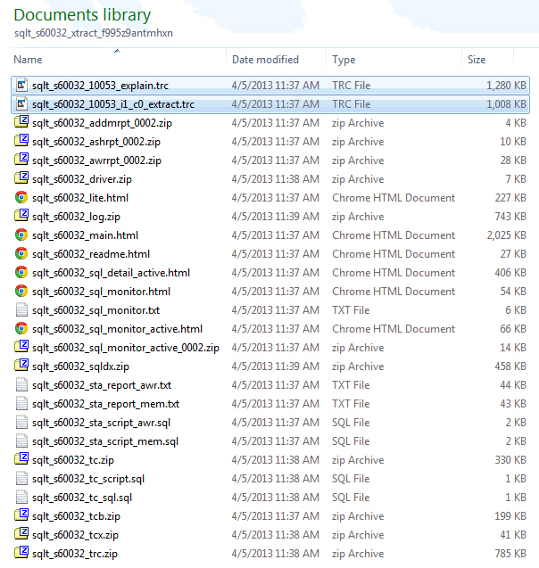Click the Chrome icon beside sqlt_s60032_main.html
Image resolution: width=539 pixels, height=568 pixels.
21,235
